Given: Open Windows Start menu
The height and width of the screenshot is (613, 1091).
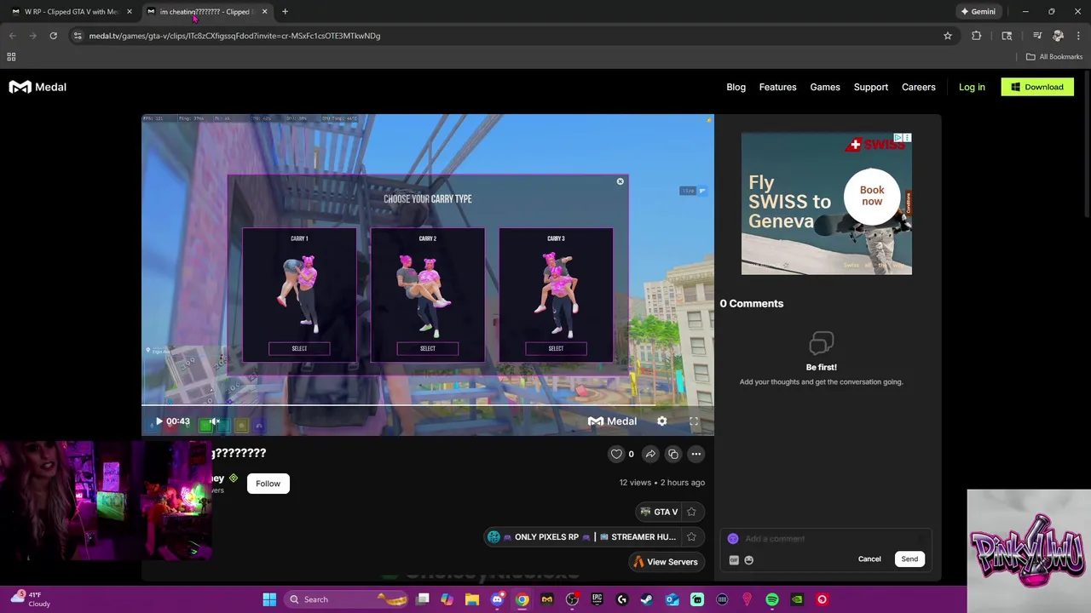Looking at the screenshot, I should point(269,599).
